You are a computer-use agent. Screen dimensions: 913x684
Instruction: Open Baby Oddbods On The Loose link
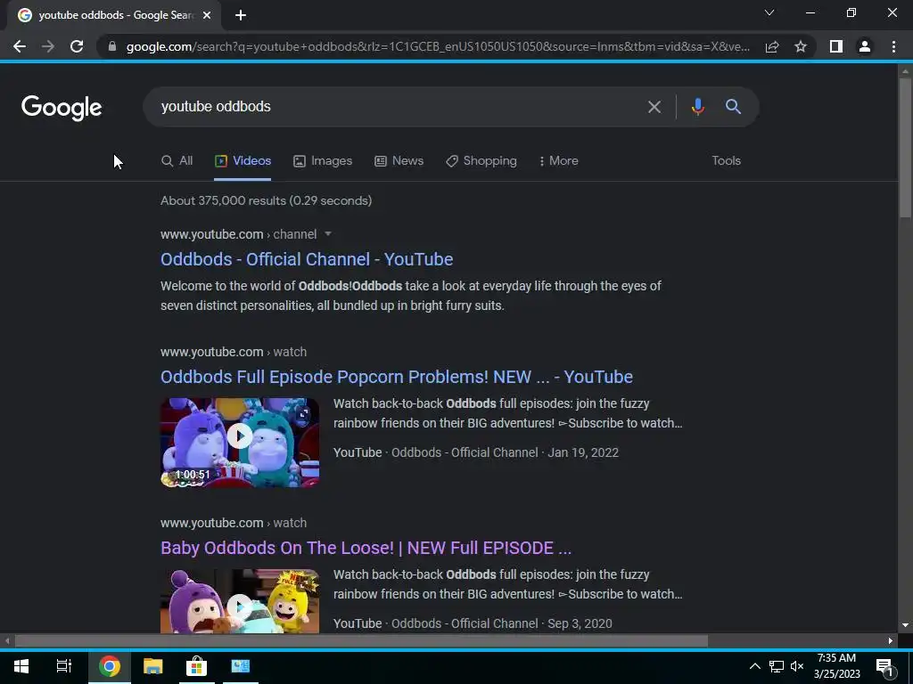[x=366, y=548]
